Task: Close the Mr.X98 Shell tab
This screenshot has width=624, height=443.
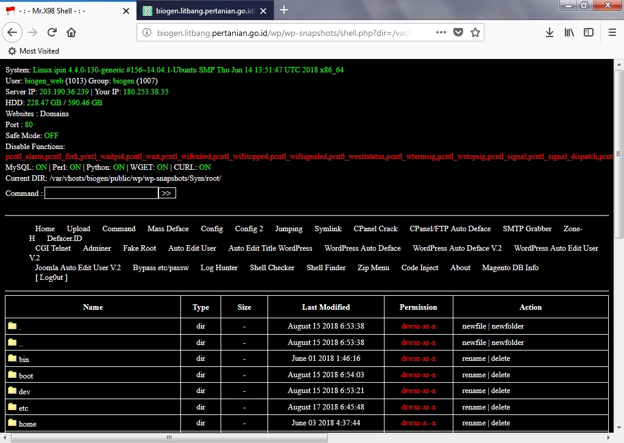Action: [126, 11]
